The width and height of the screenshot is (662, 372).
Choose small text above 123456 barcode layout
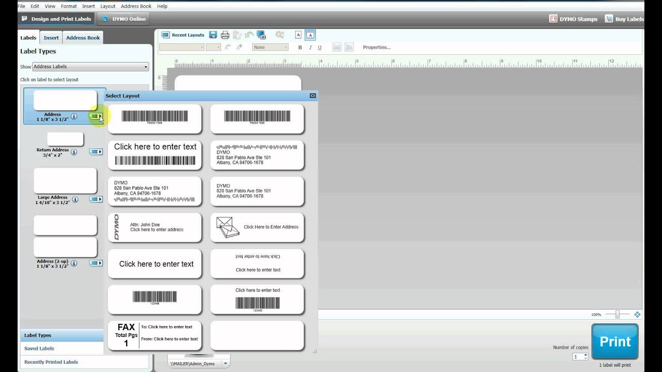[x=257, y=299]
